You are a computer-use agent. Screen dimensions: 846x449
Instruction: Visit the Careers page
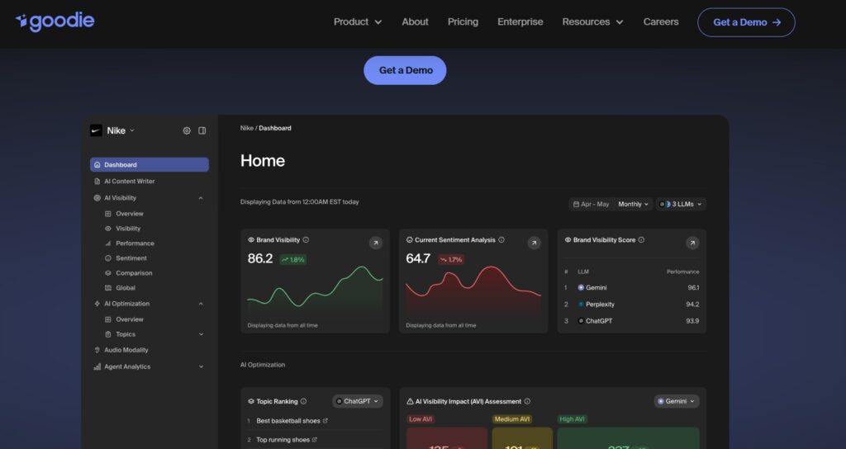point(661,22)
